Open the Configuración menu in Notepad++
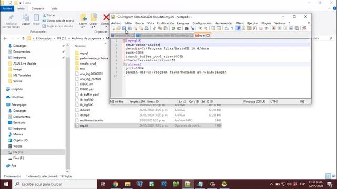This screenshot has width=337, height=189. tap(202, 23)
